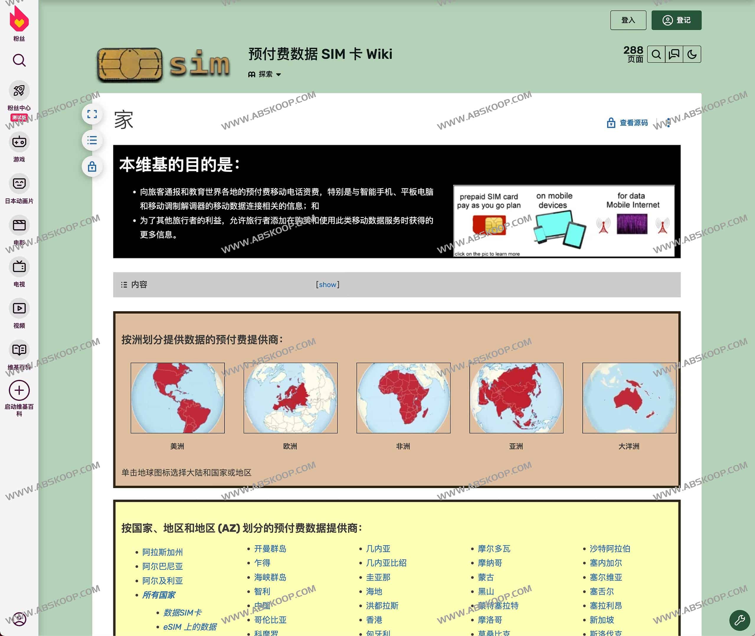Expand the 探索 dropdown
755x636 pixels.
265,74
